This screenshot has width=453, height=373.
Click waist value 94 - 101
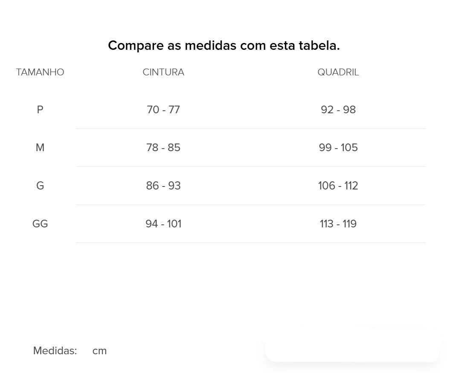click(x=163, y=224)
